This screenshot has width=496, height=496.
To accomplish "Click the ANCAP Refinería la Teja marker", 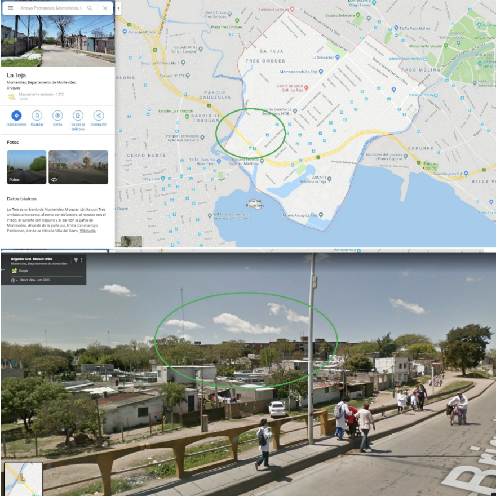I will tap(329, 179).
